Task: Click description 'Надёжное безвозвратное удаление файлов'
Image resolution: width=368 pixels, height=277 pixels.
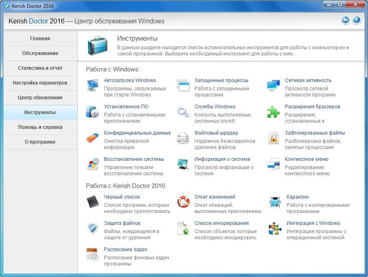Action: click(225, 144)
